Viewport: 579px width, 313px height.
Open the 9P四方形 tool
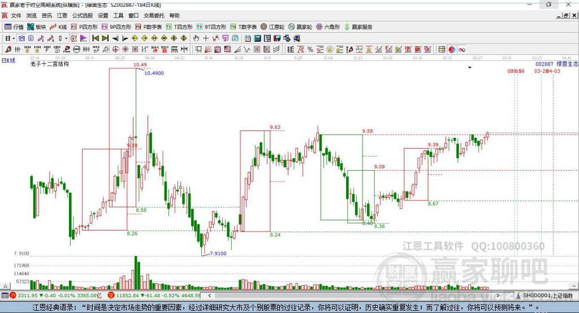point(116,27)
